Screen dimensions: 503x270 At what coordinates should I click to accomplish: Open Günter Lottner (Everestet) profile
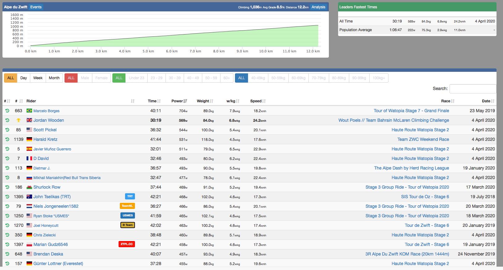[58, 264]
